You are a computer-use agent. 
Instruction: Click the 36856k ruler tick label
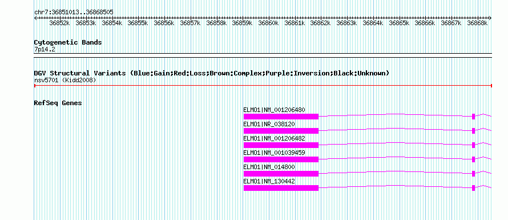click(164, 23)
